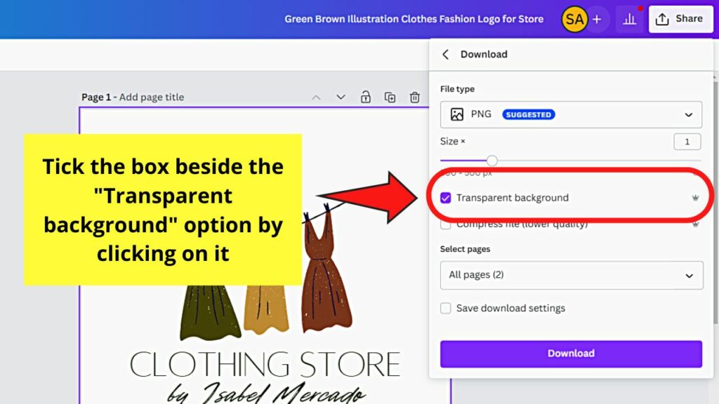Open the insights analytics icon in top bar
719x404 pixels.
tap(630, 19)
